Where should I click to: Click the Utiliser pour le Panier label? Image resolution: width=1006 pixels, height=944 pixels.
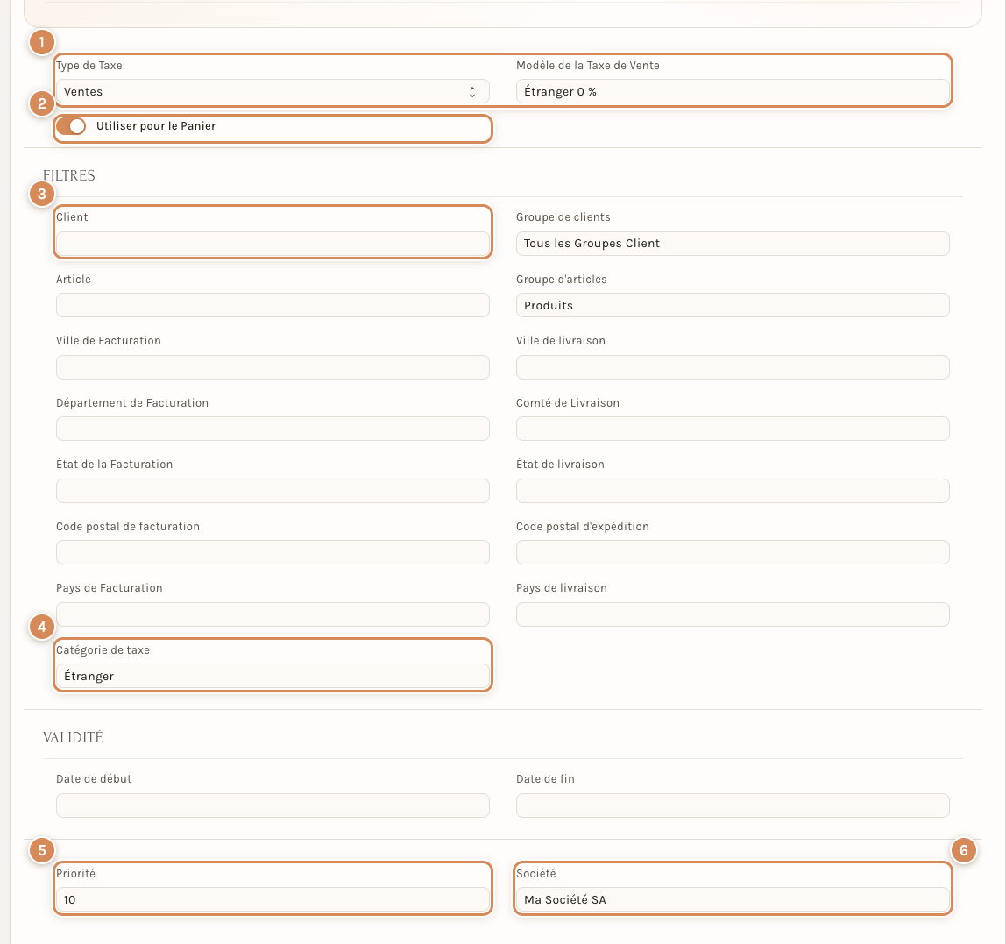click(x=156, y=126)
